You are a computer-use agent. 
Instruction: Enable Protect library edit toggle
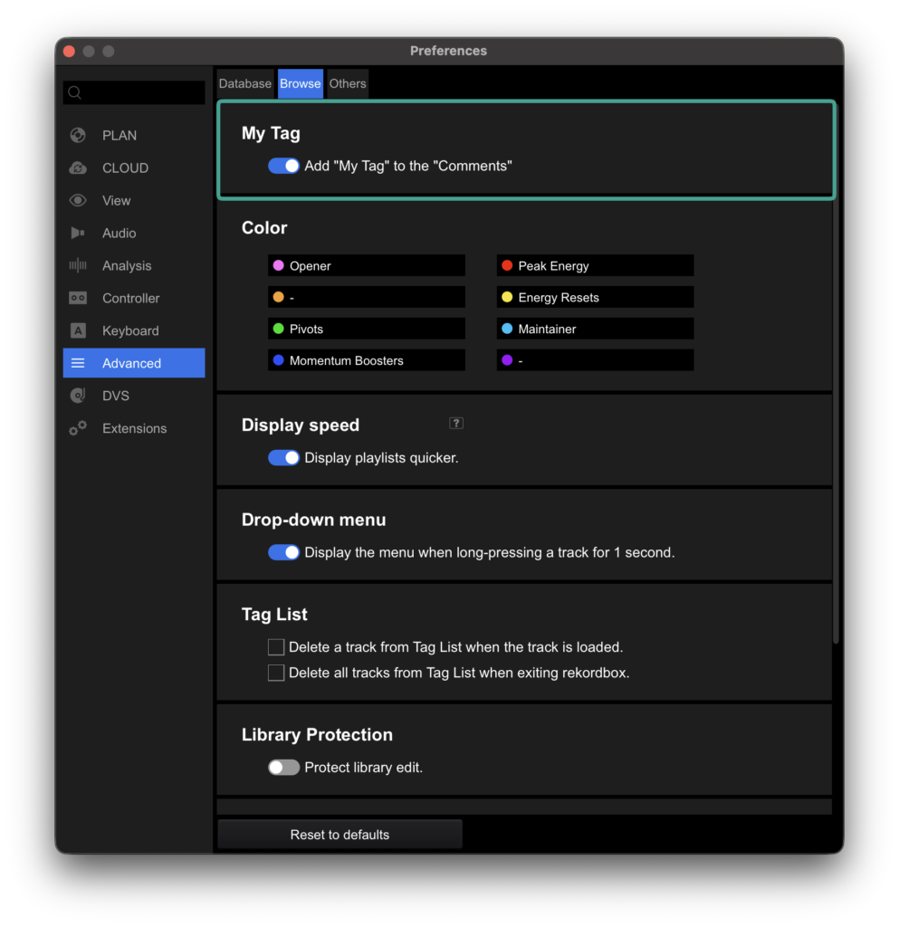[x=283, y=768]
